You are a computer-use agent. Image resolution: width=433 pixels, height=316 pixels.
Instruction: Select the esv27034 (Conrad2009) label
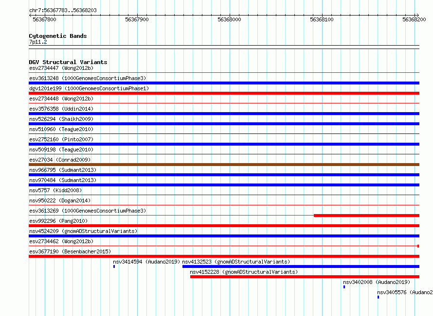[x=60, y=160]
